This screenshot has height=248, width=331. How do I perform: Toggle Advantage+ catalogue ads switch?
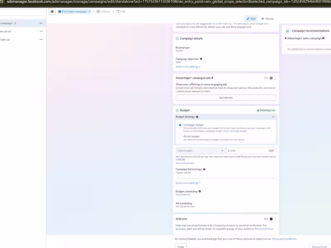click(272, 78)
